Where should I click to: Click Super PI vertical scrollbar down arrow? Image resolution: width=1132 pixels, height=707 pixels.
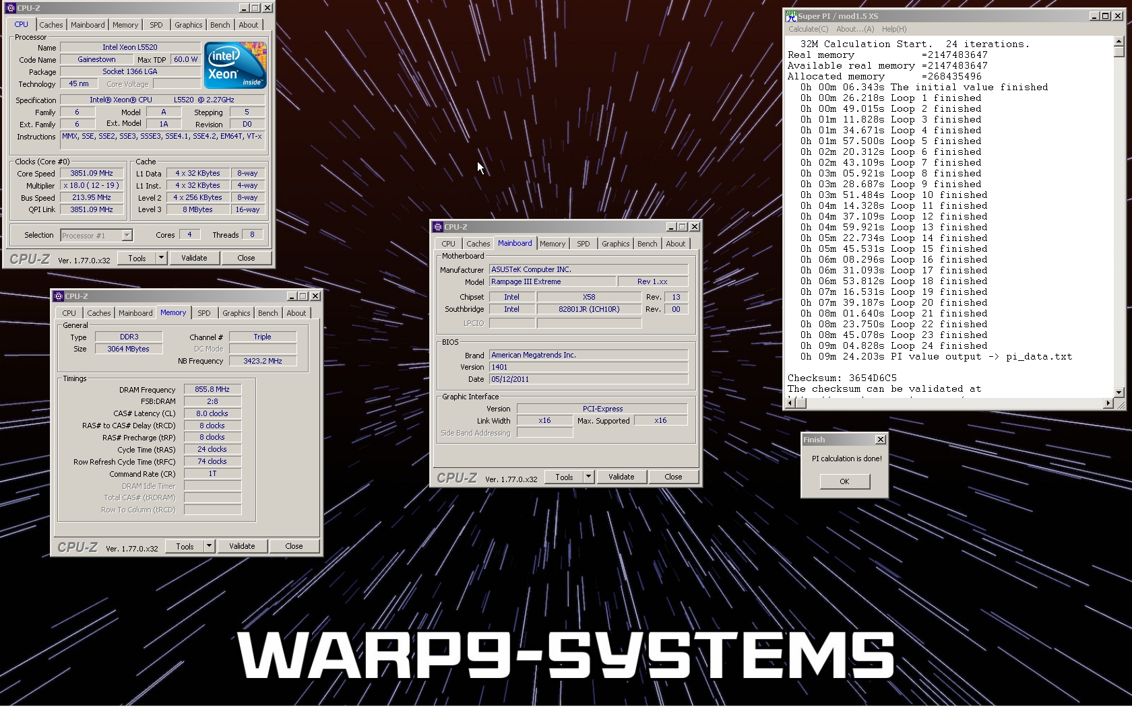point(1119,392)
